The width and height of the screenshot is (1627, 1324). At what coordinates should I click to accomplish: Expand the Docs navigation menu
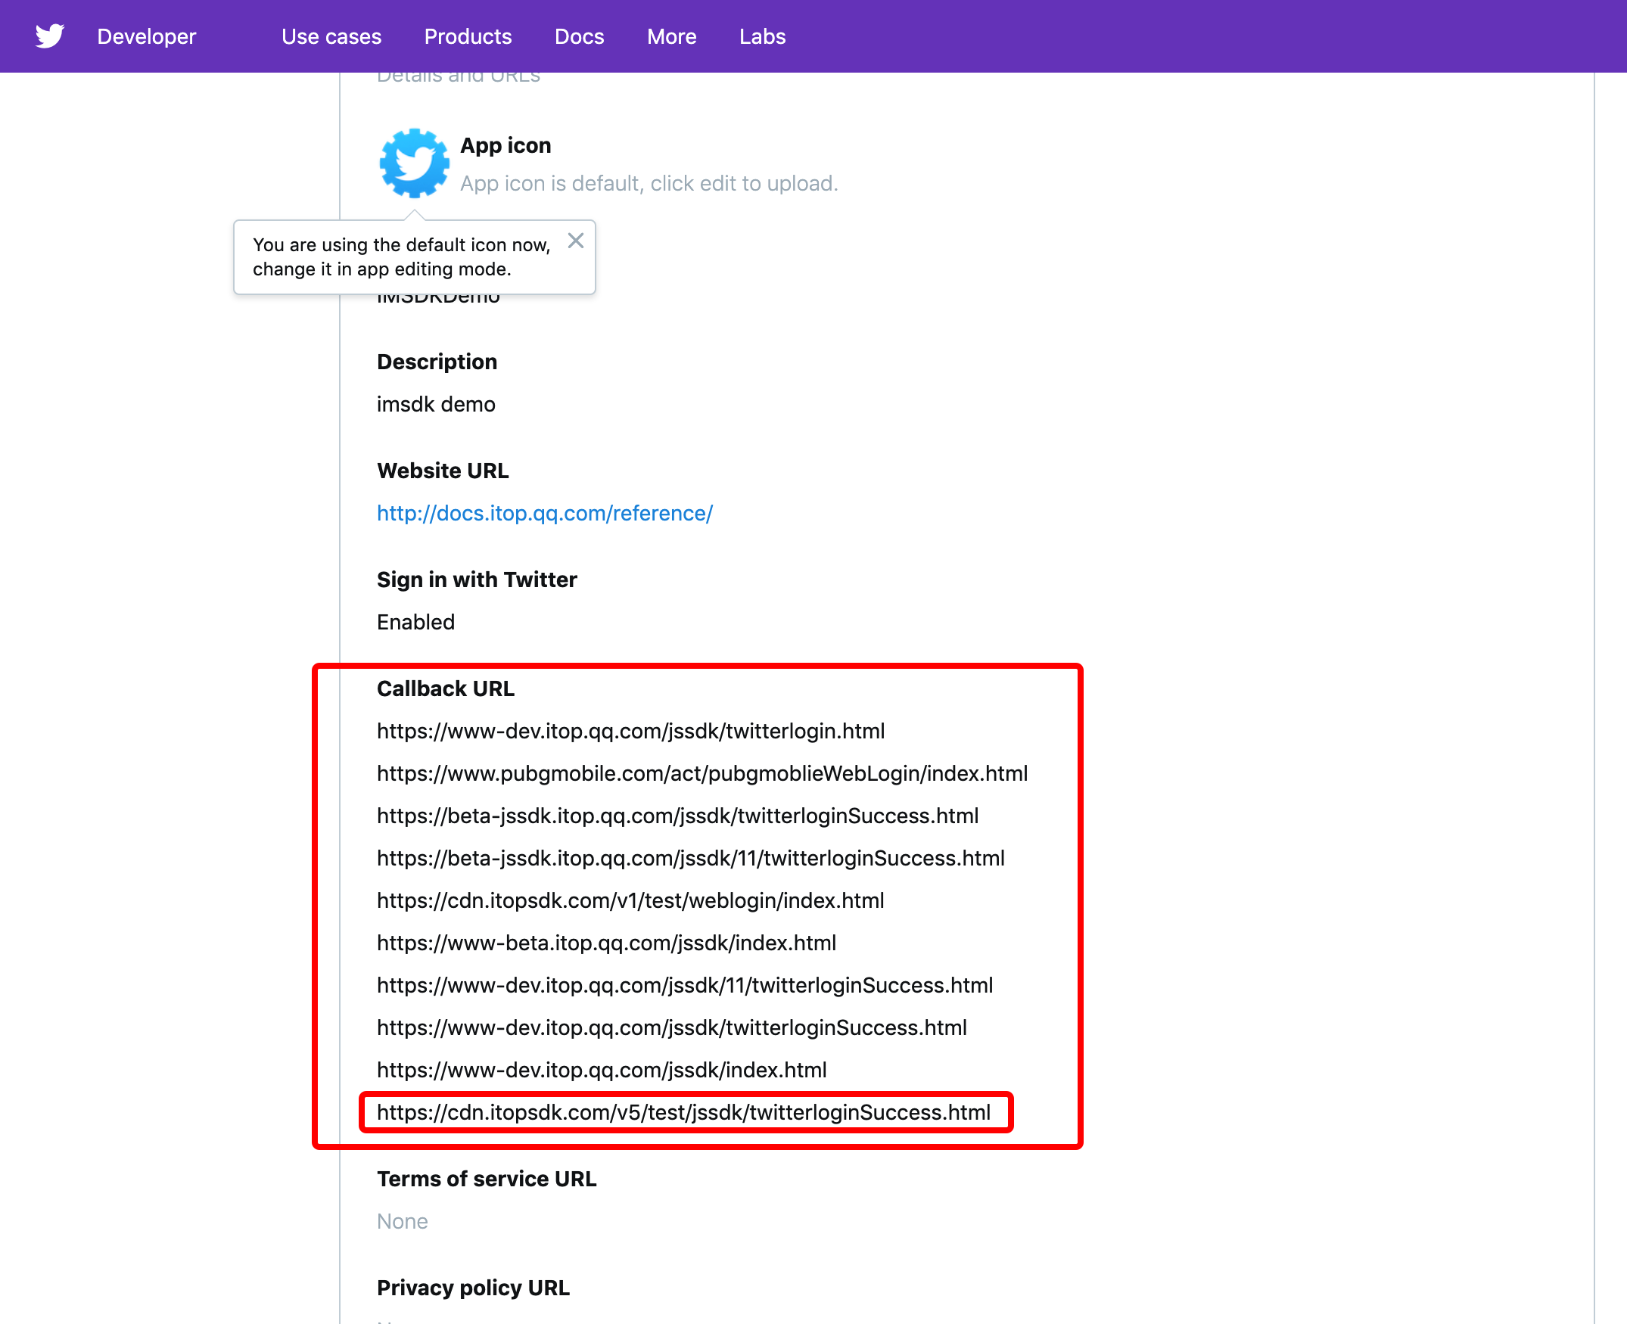(578, 36)
